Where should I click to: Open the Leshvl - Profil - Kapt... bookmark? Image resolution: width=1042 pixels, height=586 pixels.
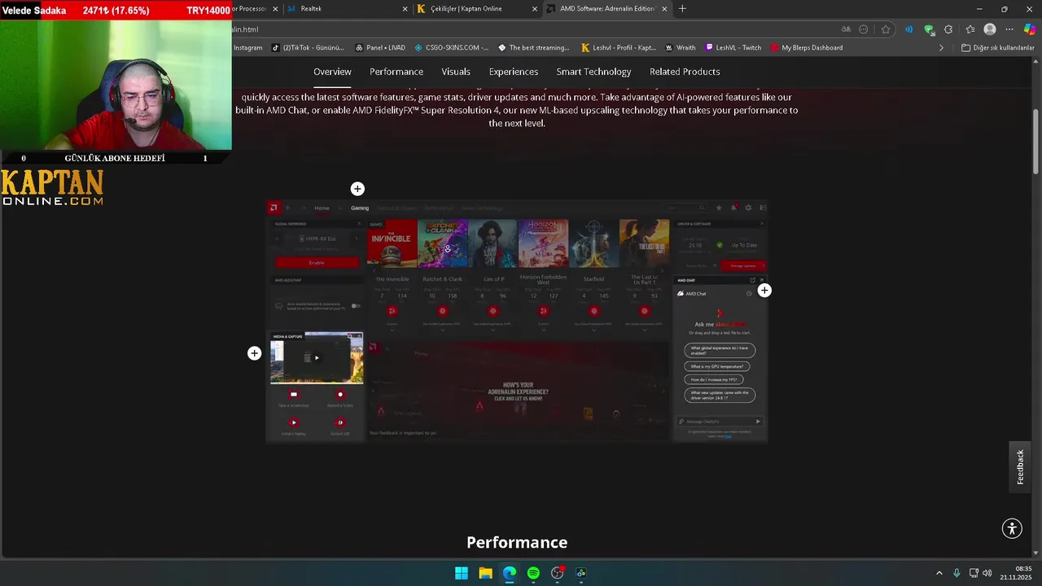619,48
